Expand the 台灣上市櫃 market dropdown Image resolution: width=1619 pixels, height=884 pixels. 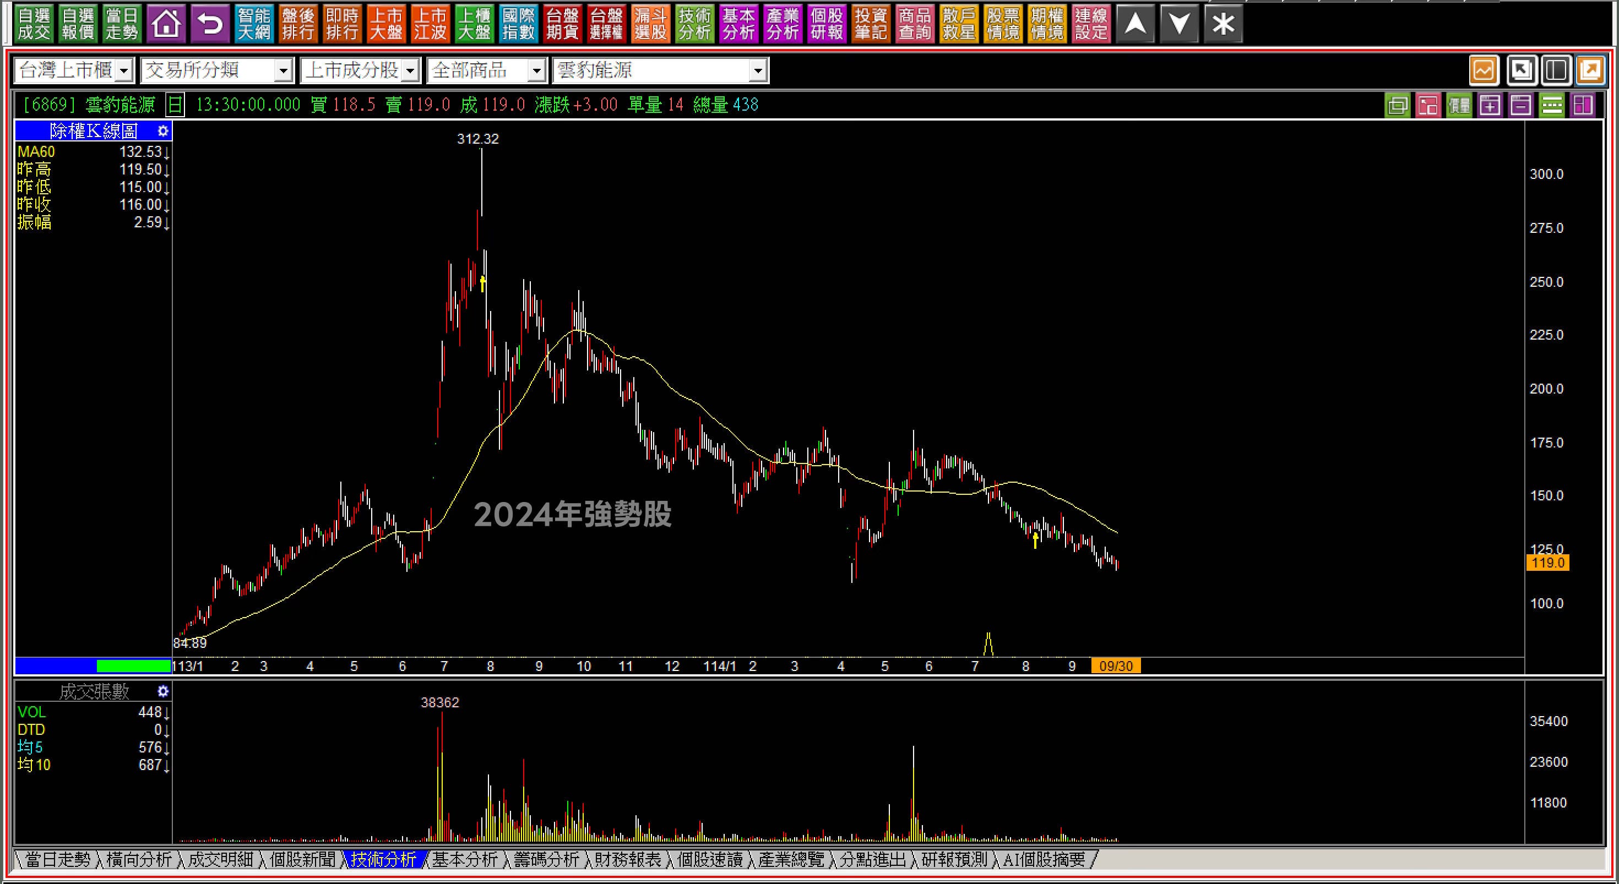[x=124, y=70]
